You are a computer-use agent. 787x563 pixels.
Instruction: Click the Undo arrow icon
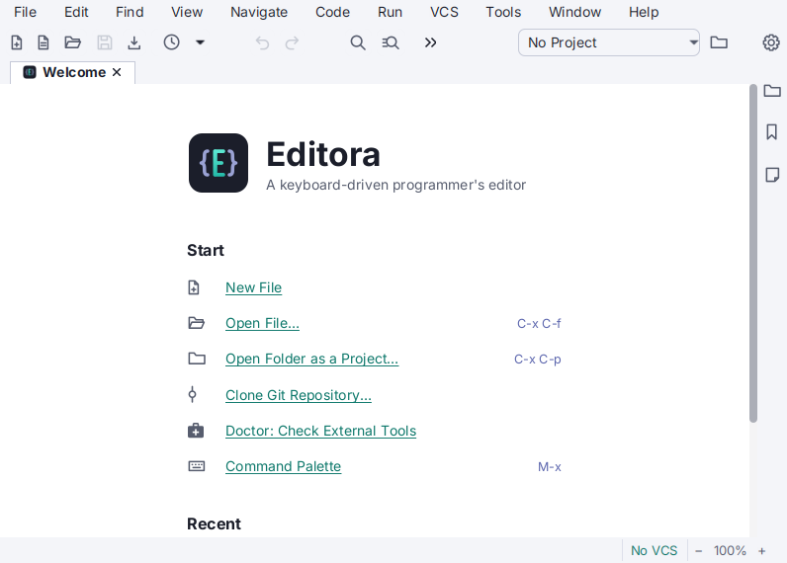[262, 43]
